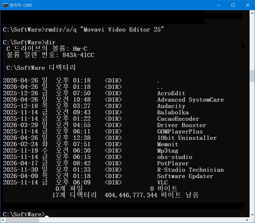
Task: Click the GOMPlayerPlus directory name
Action: click(x=180, y=132)
